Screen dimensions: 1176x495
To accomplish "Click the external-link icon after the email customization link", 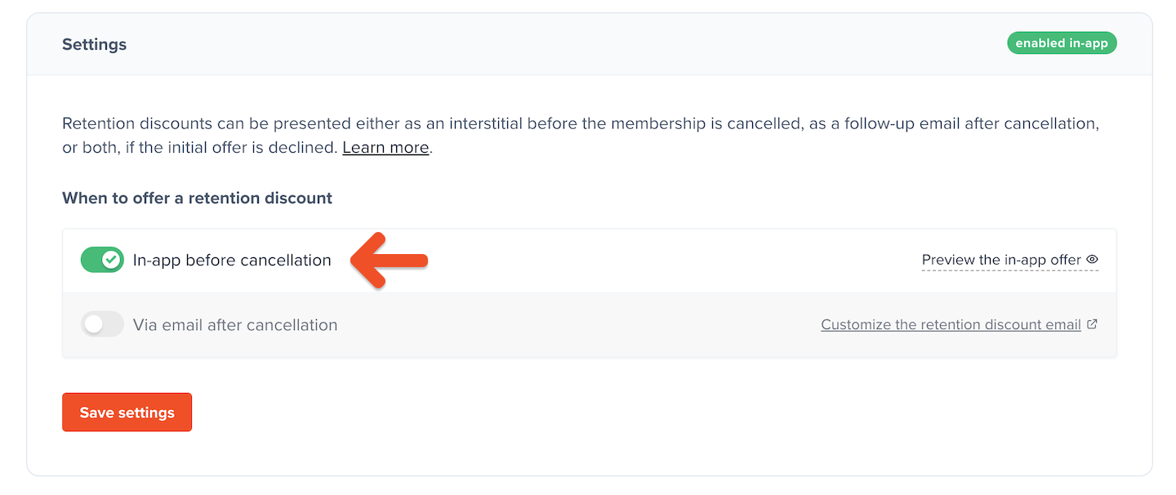I will coord(1093,323).
